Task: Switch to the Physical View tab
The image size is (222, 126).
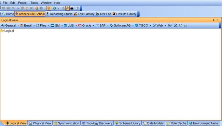Action: 40,123
